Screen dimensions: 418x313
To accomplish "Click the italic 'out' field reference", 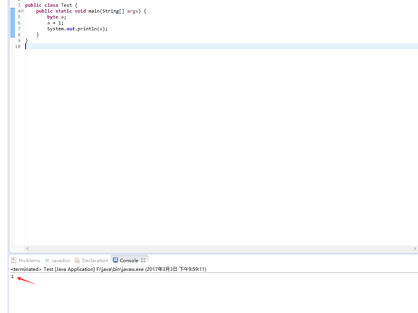I will (70, 29).
